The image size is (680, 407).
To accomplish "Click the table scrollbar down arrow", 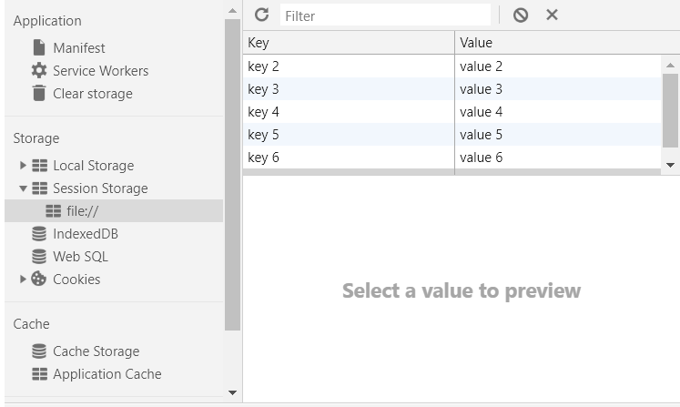I will 671,165.
